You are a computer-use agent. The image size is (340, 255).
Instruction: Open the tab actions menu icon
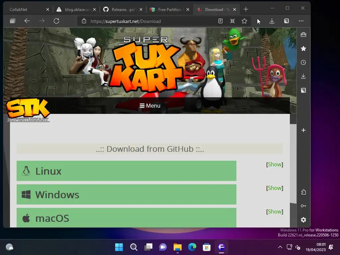tap(13, 21)
